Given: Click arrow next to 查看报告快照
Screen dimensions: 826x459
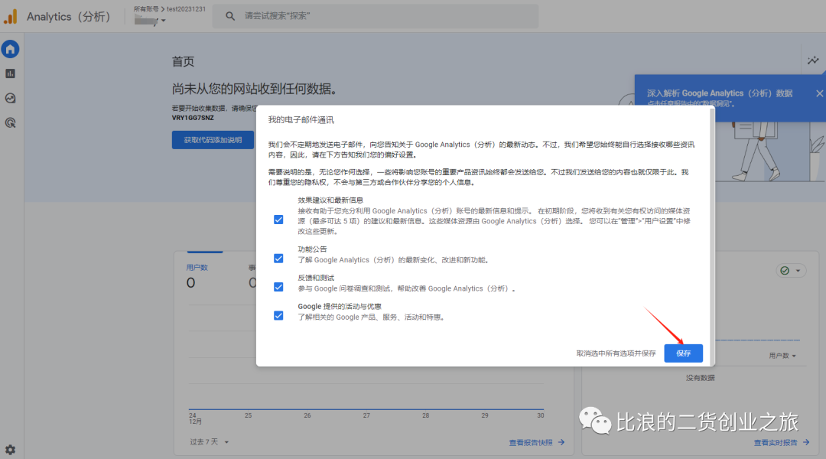Looking at the screenshot, I should (x=561, y=442).
